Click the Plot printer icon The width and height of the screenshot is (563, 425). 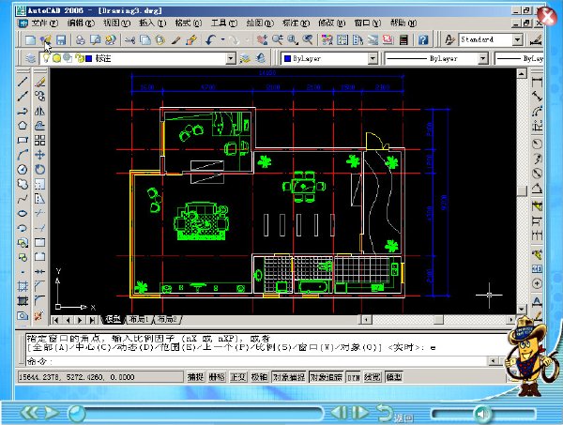coord(80,39)
